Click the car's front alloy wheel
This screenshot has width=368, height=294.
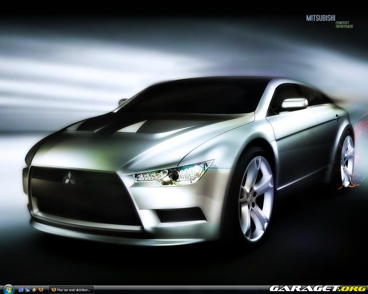coord(256,198)
